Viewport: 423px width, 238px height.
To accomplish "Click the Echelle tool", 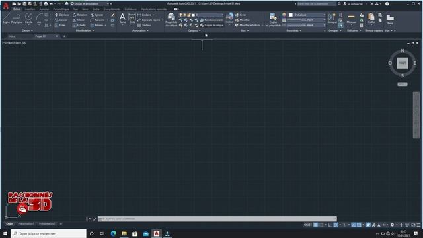I will coord(79,25).
